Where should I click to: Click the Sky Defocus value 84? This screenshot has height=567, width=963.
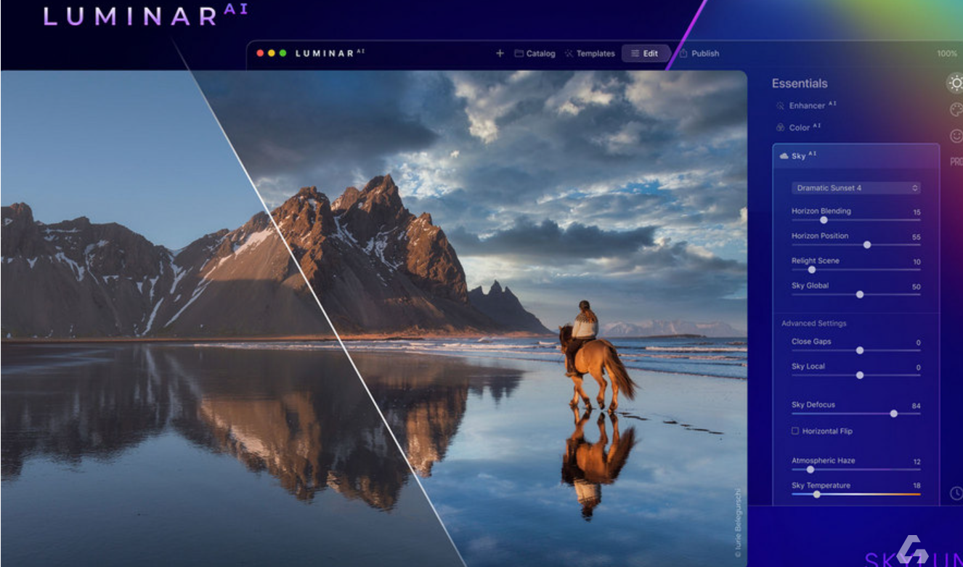click(x=917, y=407)
